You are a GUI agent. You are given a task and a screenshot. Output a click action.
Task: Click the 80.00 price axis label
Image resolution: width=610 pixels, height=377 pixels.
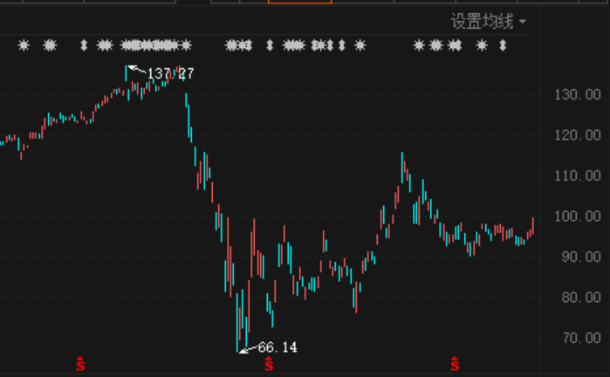click(581, 298)
